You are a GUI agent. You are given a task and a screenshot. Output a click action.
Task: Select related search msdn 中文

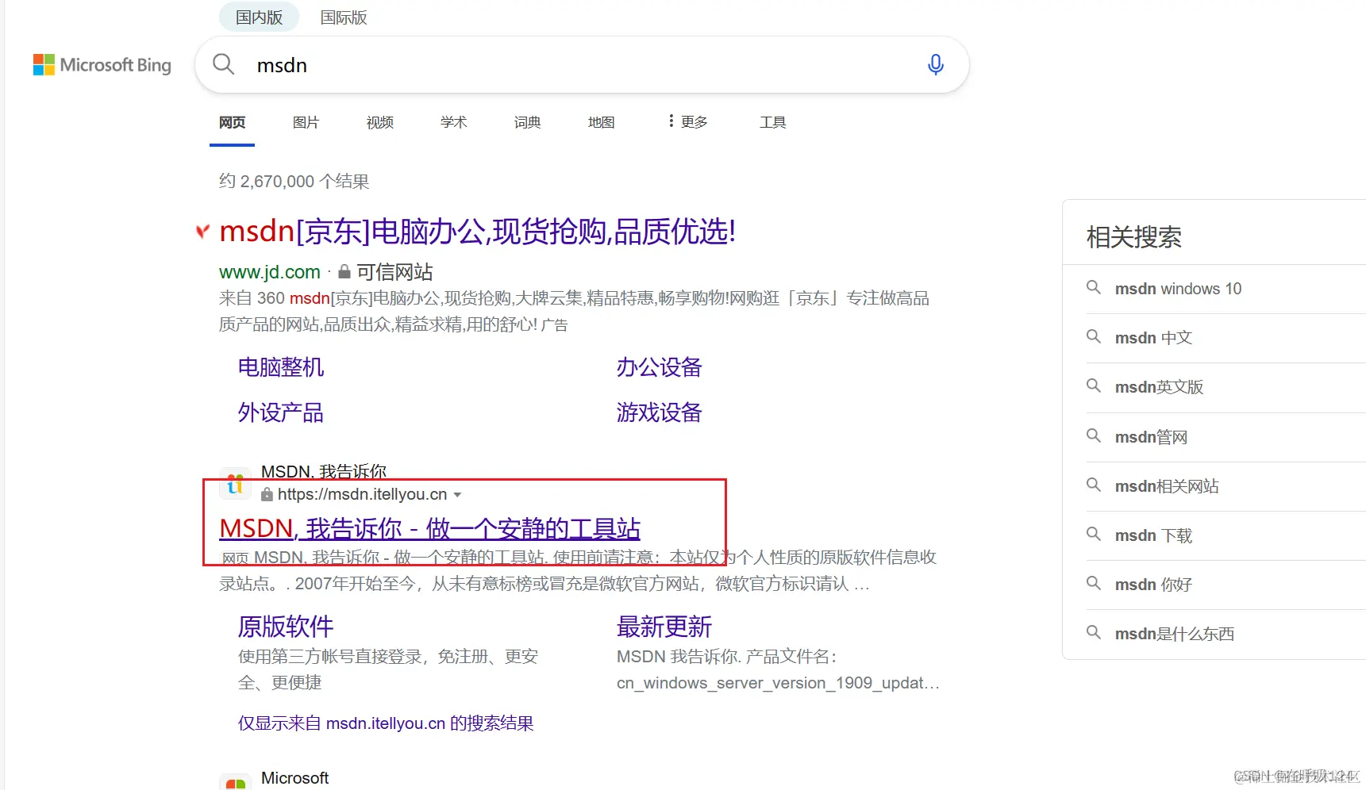[1153, 338]
